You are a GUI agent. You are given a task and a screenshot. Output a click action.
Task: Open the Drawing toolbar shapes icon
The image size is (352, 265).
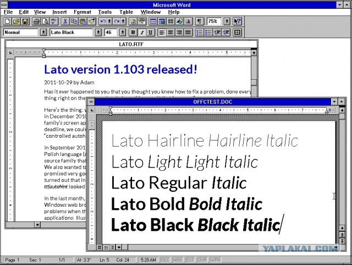(180, 21)
